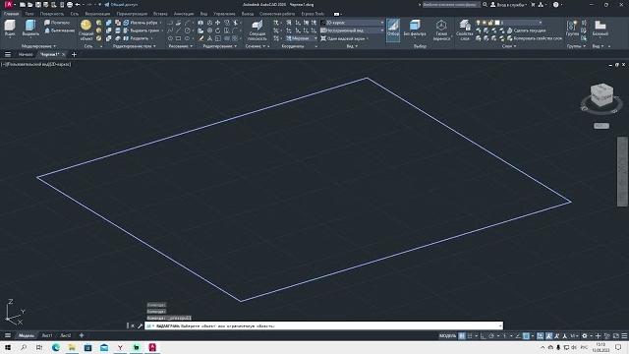The image size is (629, 354).
Task: Click the Extract edges (Извлечь ребра) tool
Action: point(140,23)
